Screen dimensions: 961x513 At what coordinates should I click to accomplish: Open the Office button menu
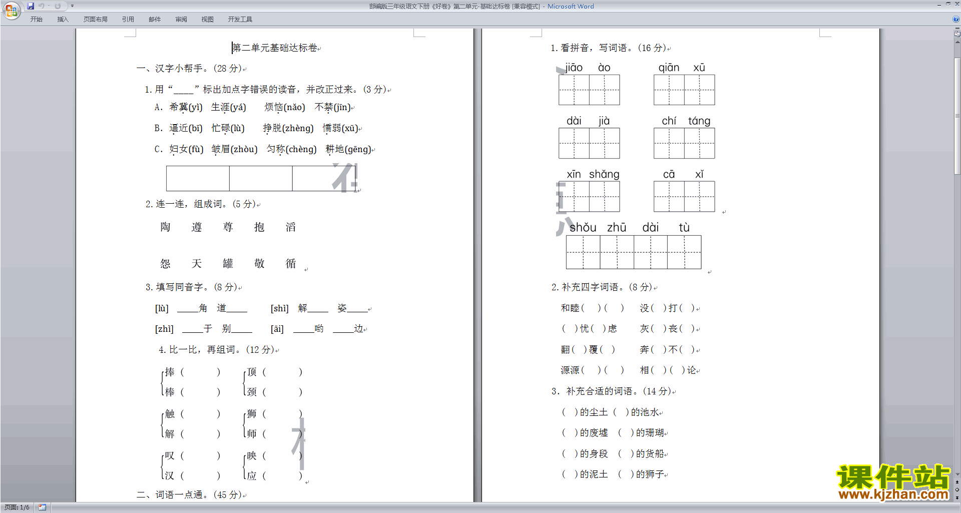[11, 10]
